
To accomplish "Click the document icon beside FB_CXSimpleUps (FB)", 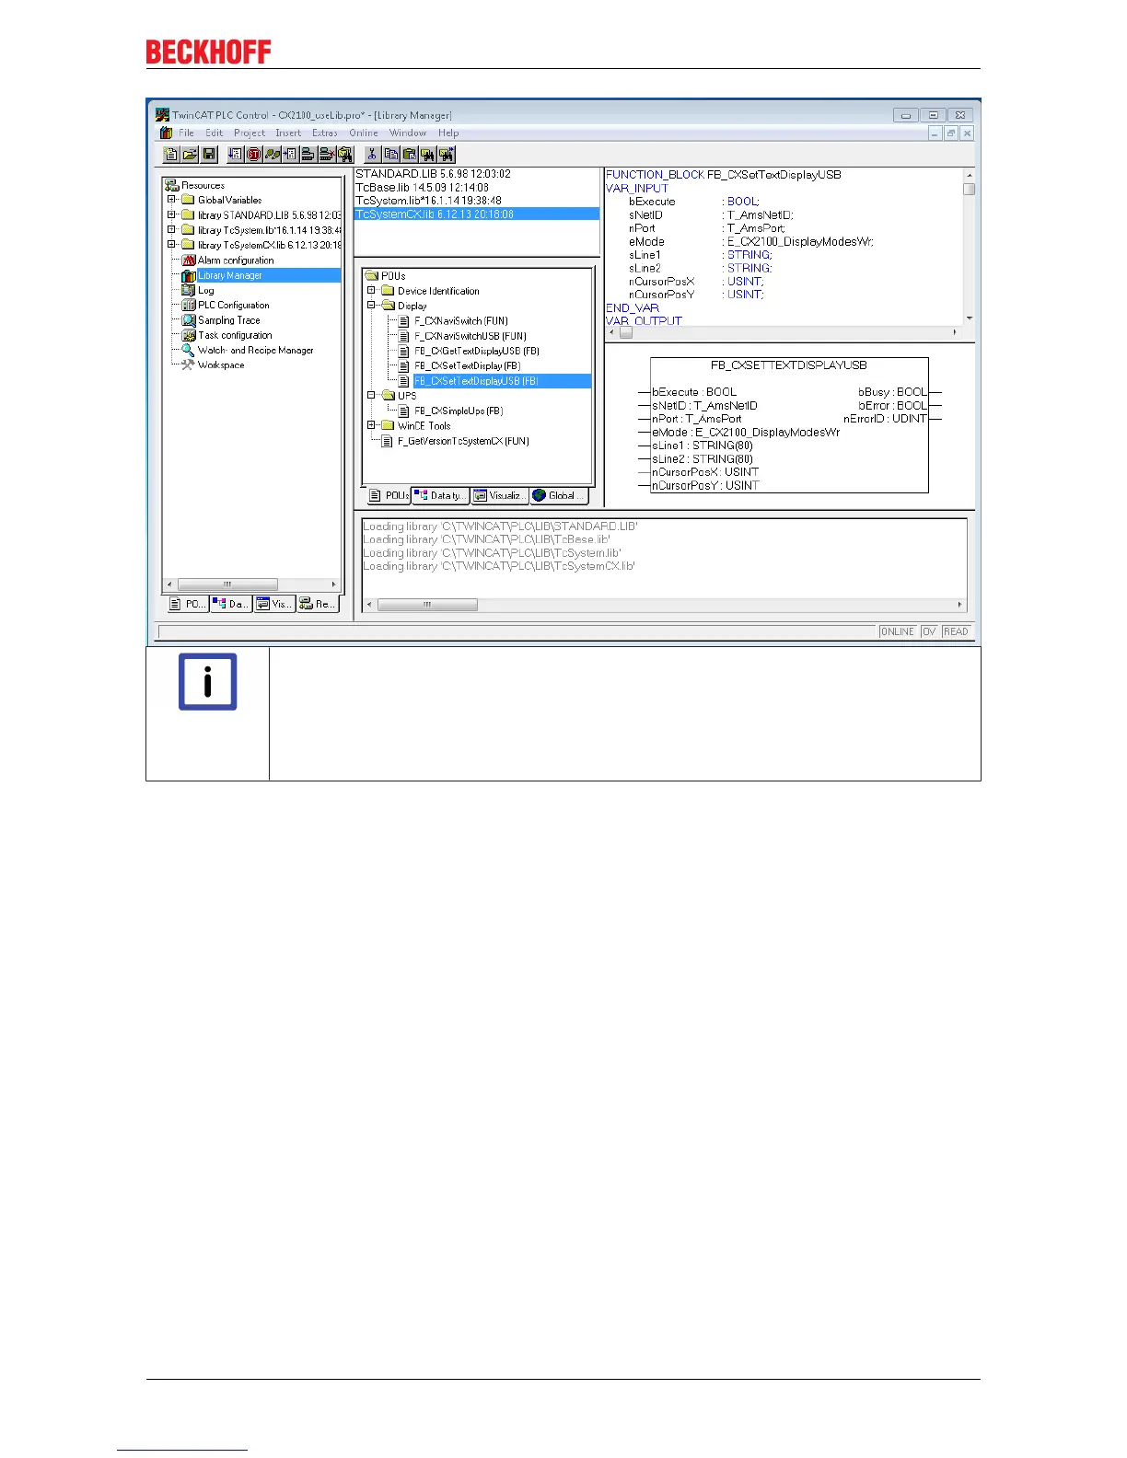I will click(404, 411).
